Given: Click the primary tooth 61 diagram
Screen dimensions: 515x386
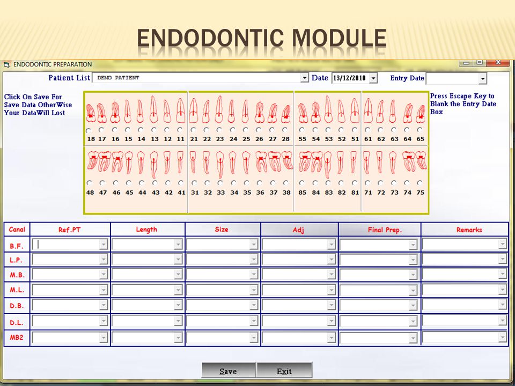Looking at the screenshot, I should [x=368, y=110].
